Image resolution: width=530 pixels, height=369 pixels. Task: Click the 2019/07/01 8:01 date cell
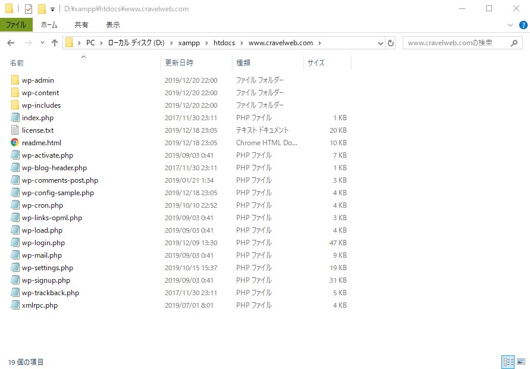pos(189,305)
